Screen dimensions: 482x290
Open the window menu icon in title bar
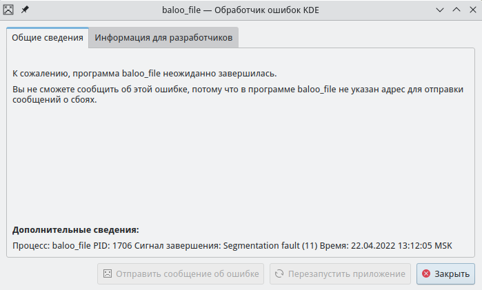click(x=8, y=10)
